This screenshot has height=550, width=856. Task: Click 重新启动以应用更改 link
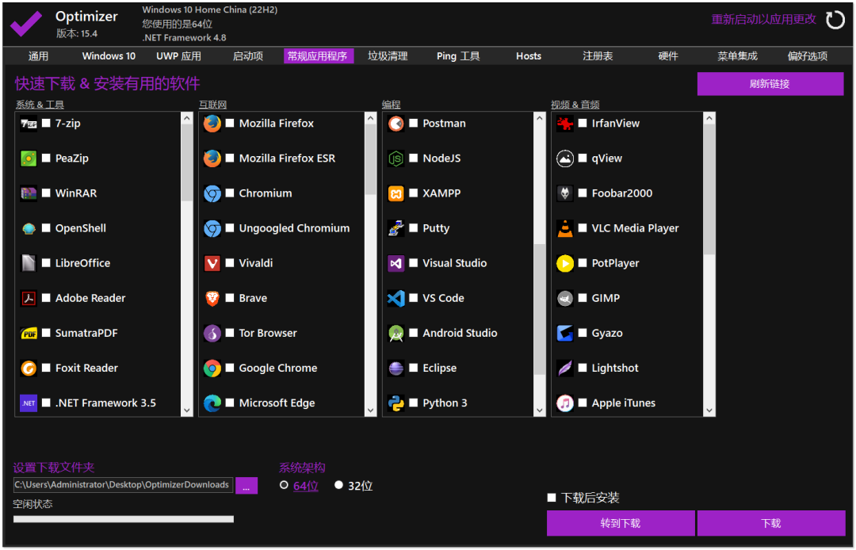763,20
